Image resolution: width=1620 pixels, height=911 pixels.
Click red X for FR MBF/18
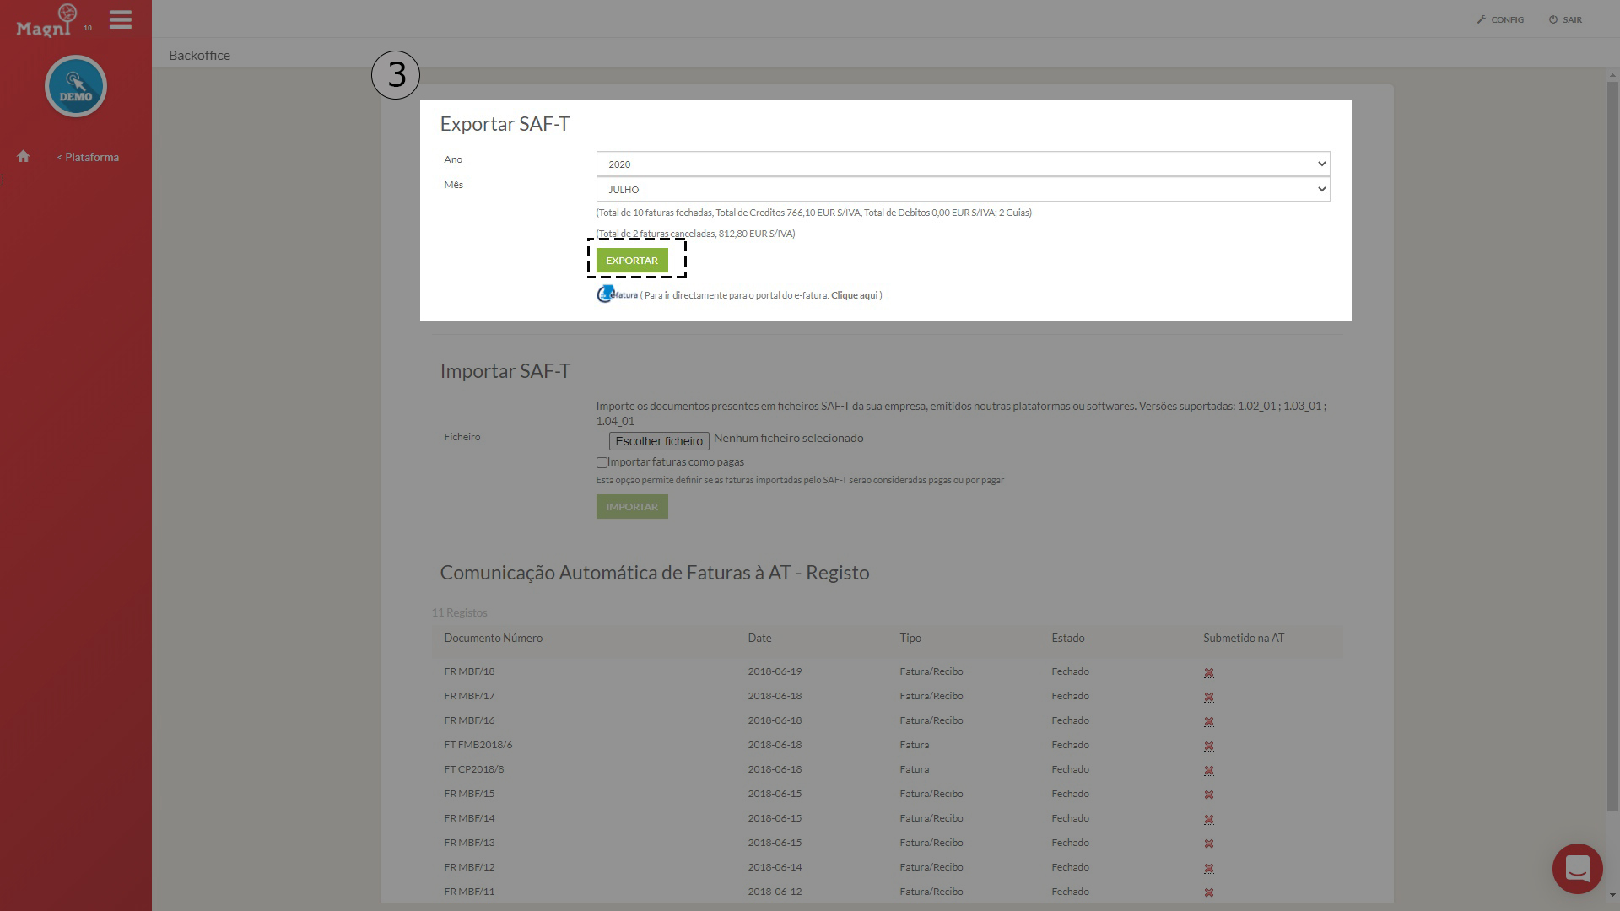click(x=1208, y=672)
